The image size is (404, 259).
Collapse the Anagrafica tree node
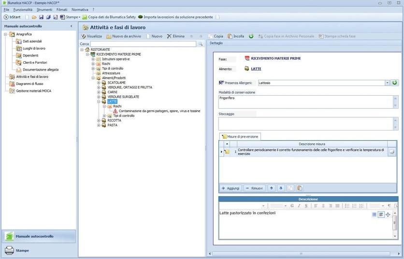point(6,34)
